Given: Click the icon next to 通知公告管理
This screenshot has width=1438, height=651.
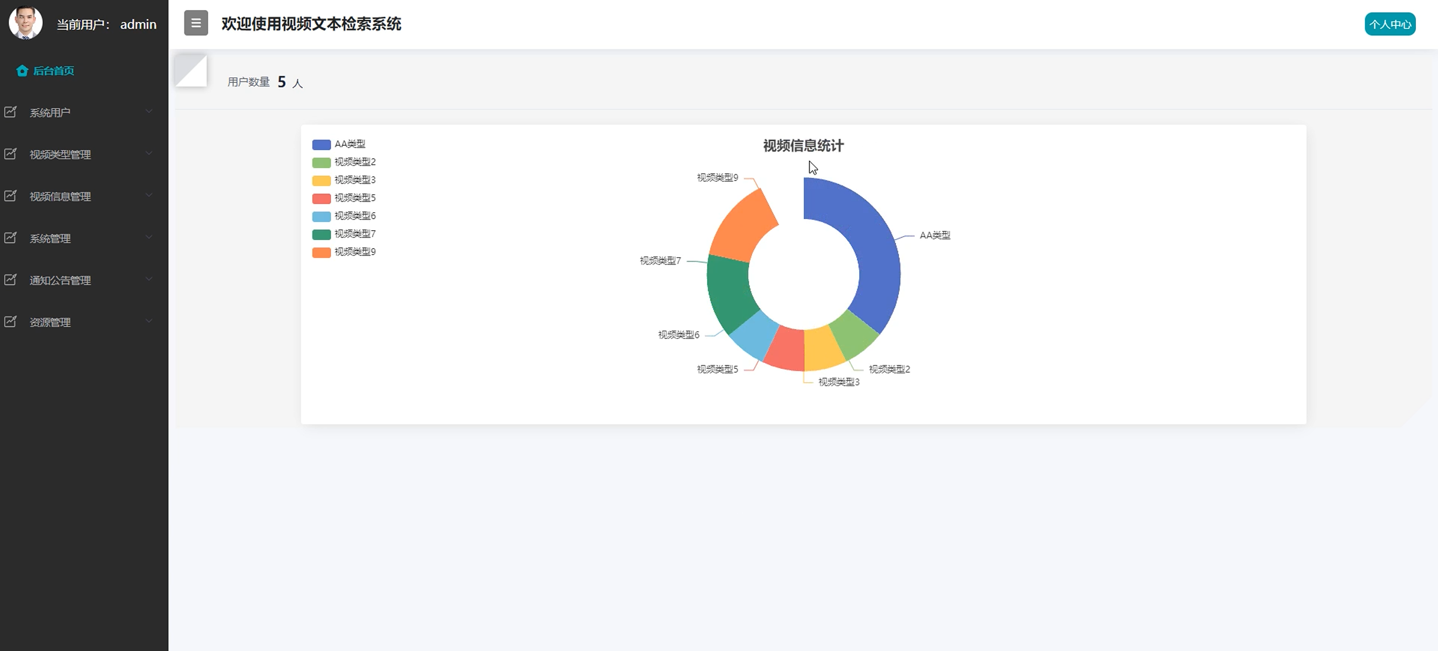Looking at the screenshot, I should click(10, 280).
